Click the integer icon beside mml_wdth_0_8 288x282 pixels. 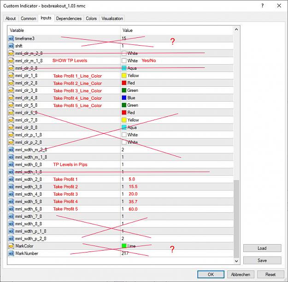coord(11,164)
